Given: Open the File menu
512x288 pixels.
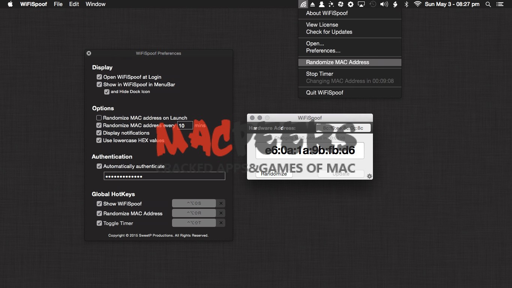Looking at the screenshot, I should 58,4.
